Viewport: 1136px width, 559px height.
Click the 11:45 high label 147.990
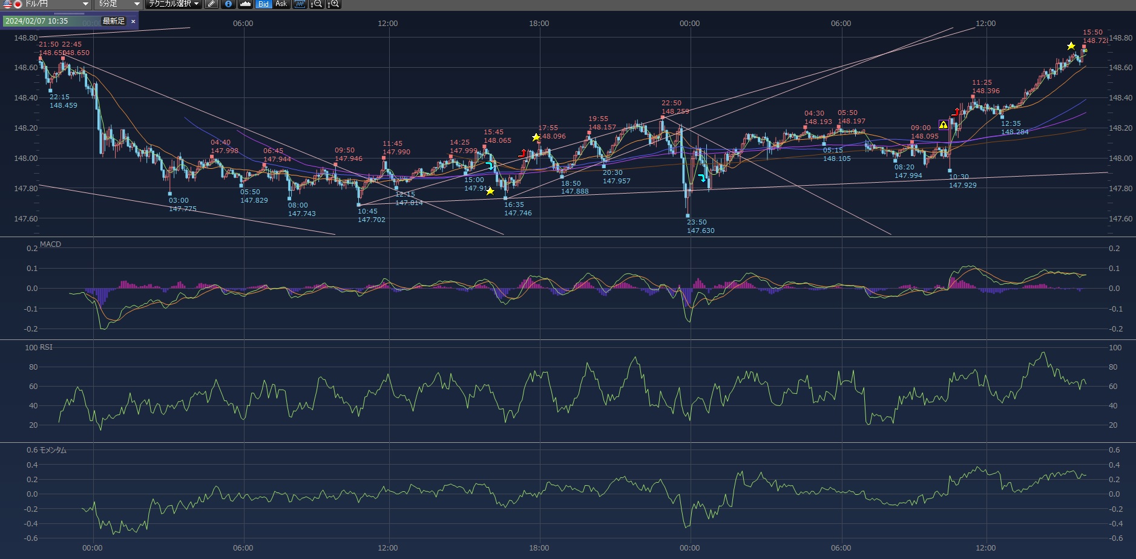[x=396, y=148]
